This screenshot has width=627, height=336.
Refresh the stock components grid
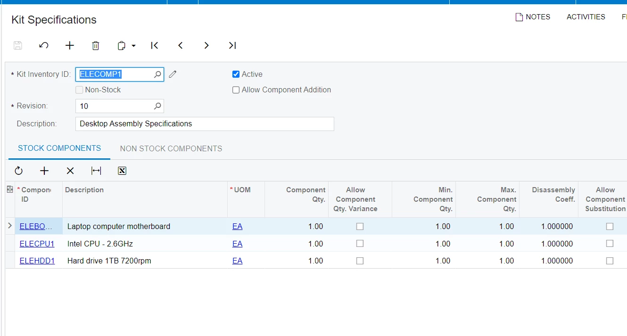18,171
